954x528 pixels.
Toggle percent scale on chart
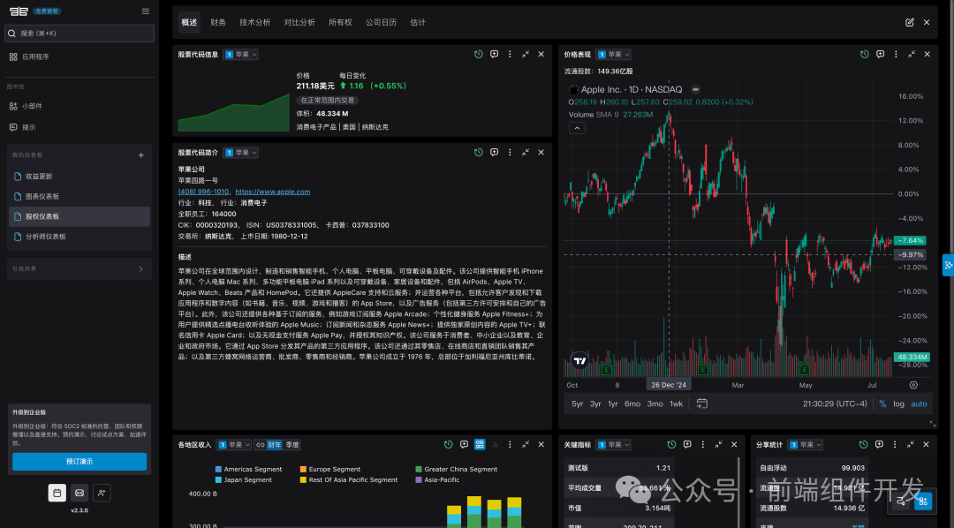click(882, 404)
